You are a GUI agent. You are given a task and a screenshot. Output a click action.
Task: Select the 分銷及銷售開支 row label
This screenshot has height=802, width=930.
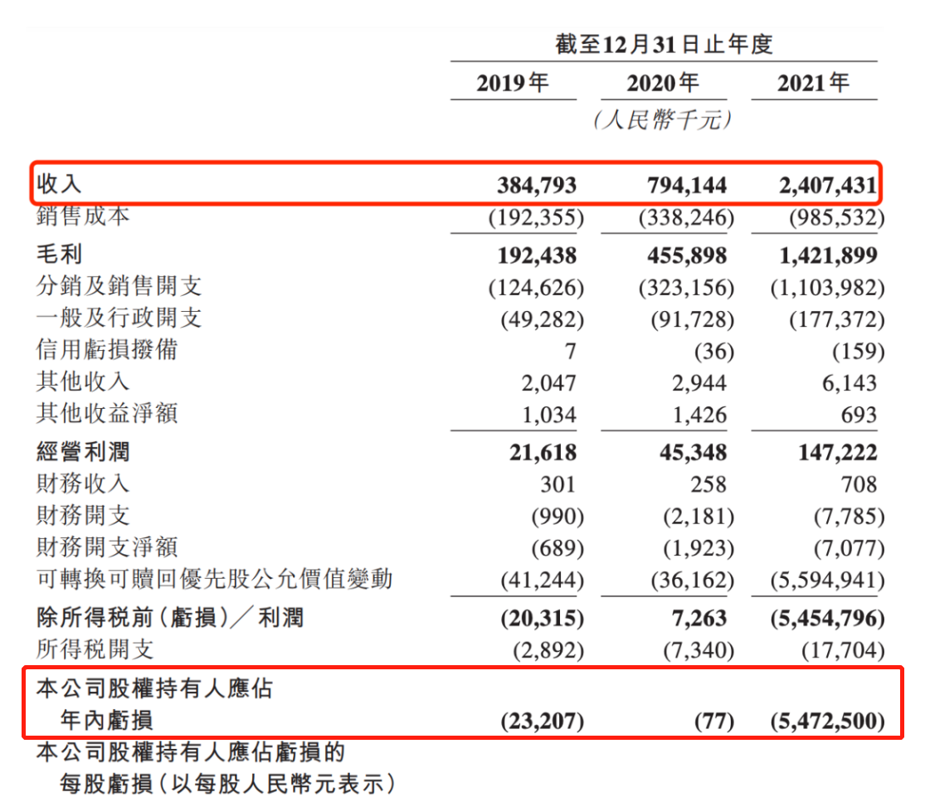[119, 287]
